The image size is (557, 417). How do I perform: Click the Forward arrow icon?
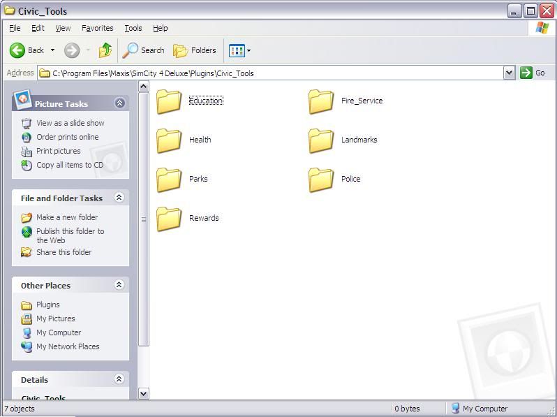coord(72,50)
